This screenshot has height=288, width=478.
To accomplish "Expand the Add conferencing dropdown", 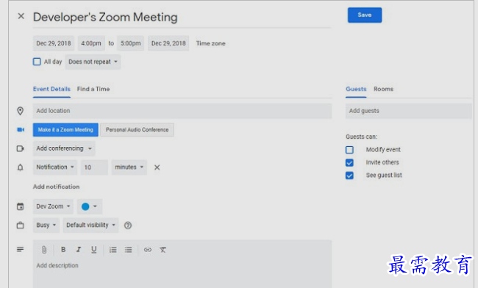I will 64,148.
